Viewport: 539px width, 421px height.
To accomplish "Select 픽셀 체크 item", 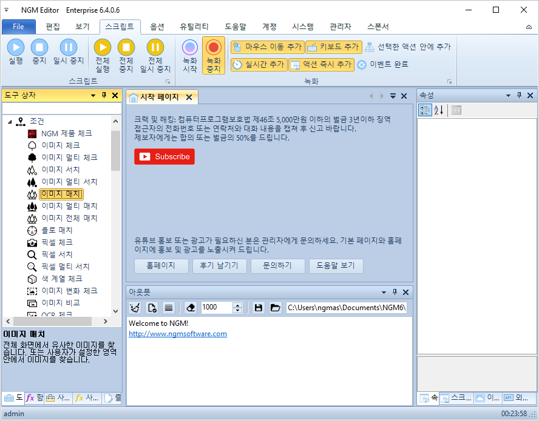I will (x=56, y=242).
